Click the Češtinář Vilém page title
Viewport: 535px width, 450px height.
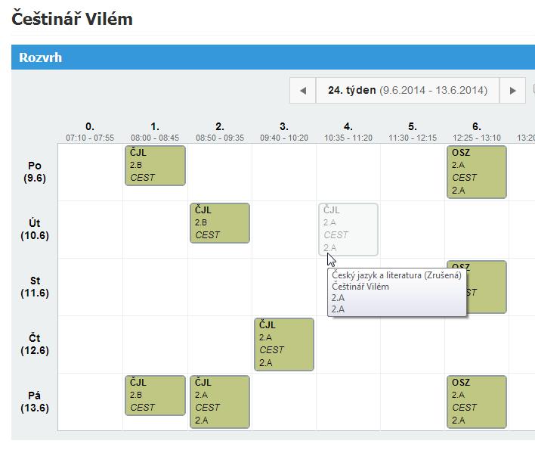(73, 19)
